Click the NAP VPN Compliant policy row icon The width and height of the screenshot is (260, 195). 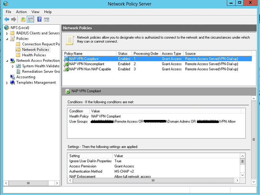click(66, 59)
